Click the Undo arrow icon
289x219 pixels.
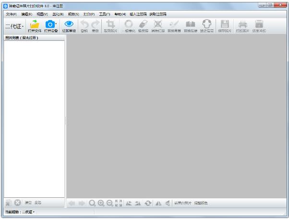(x=84, y=24)
